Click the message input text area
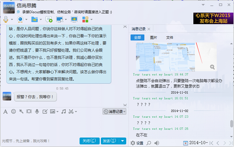This screenshot has width=234, height=147. coord(64,125)
